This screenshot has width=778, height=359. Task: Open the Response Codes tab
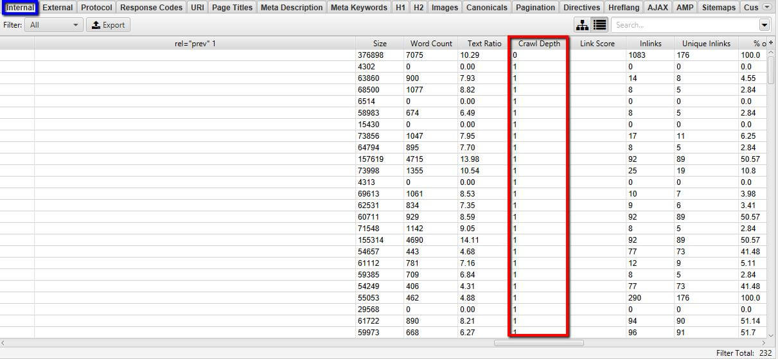151,8
